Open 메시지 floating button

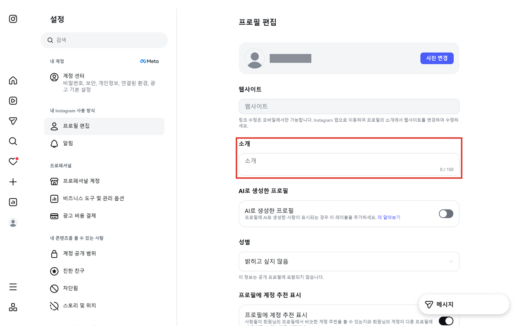[464, 305]
